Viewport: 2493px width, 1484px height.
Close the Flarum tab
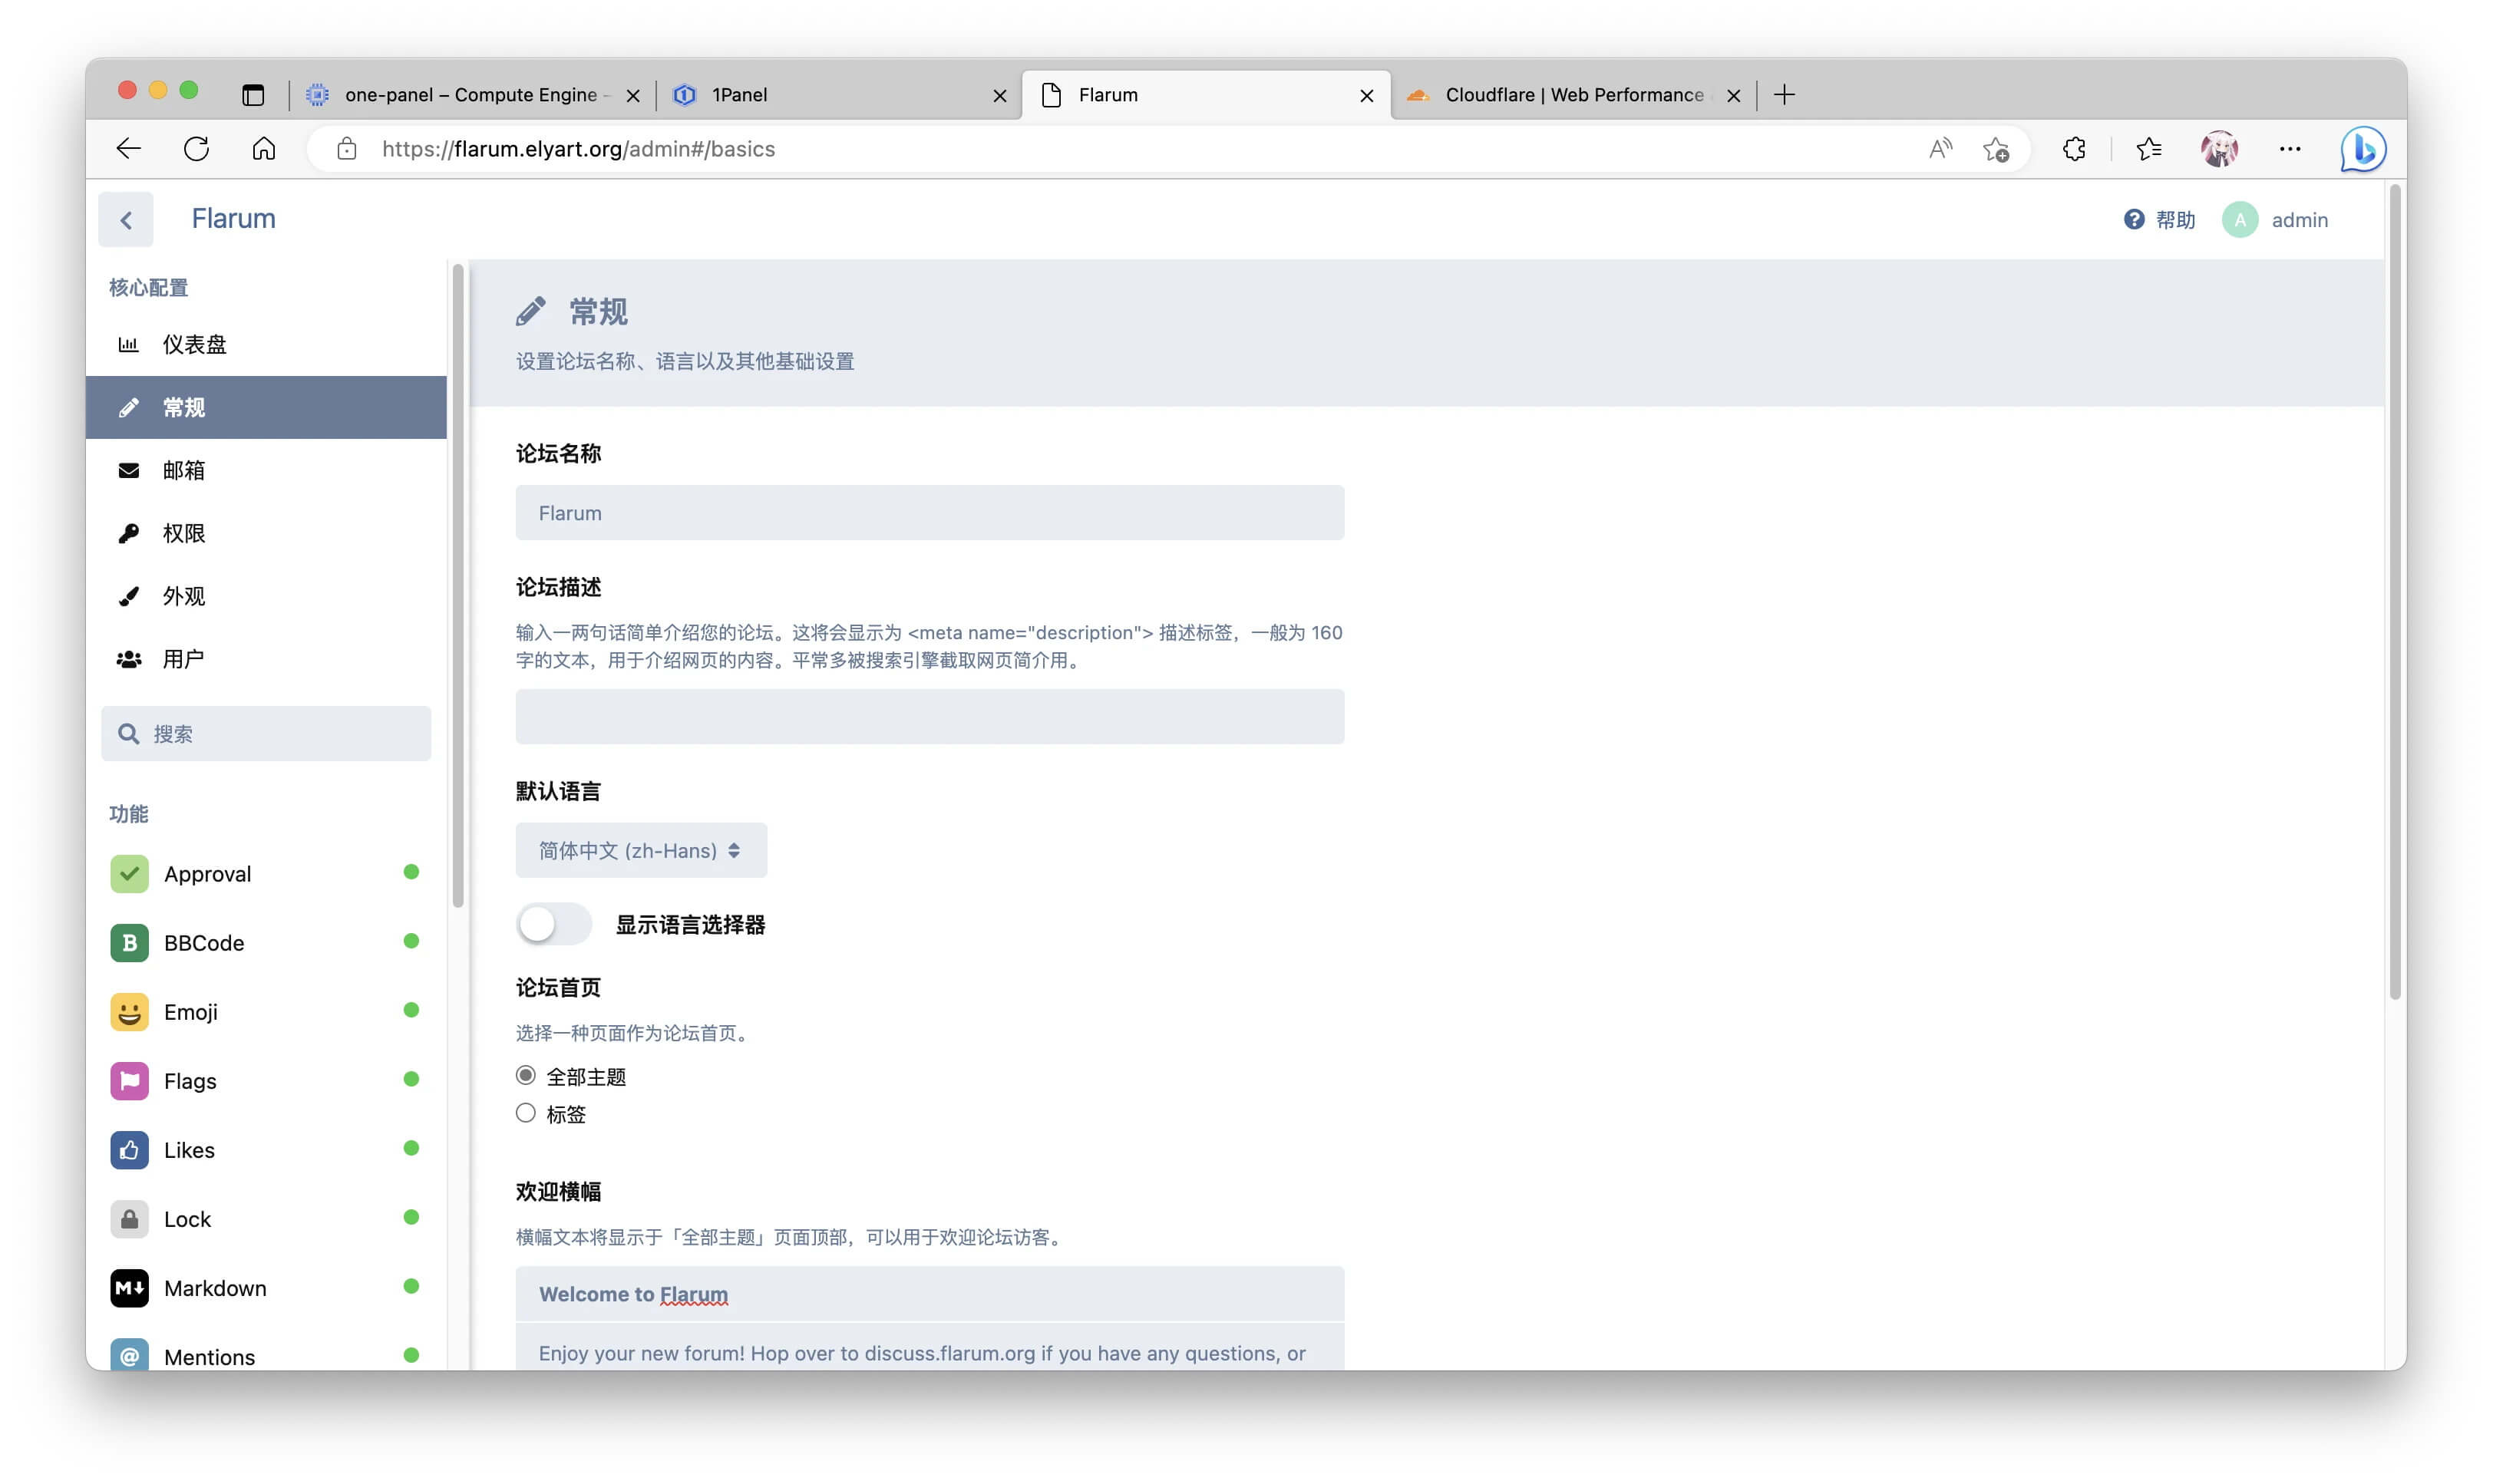click(1366, 95)
